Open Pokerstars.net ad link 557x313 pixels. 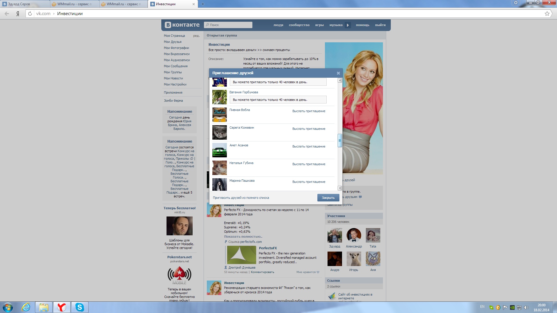[x=179, y=257]
